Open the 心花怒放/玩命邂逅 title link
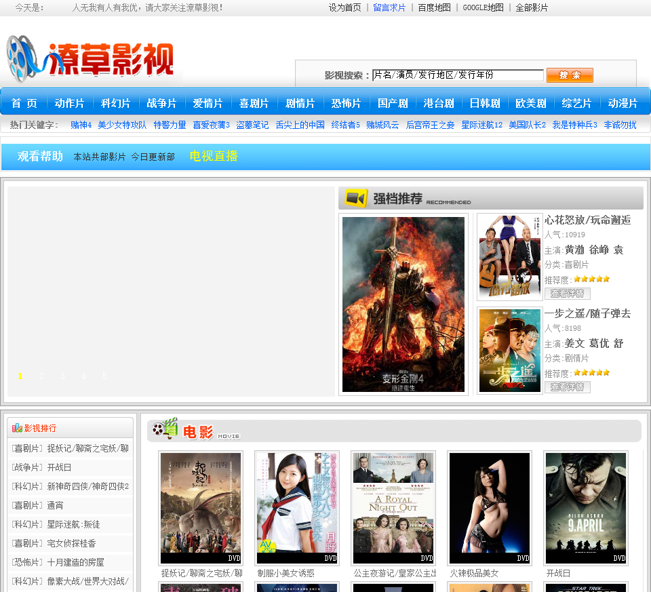 587,220
